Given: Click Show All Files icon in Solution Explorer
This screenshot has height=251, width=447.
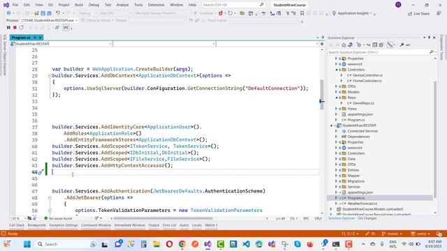Looking at the screenshot, I should (381, 45).
